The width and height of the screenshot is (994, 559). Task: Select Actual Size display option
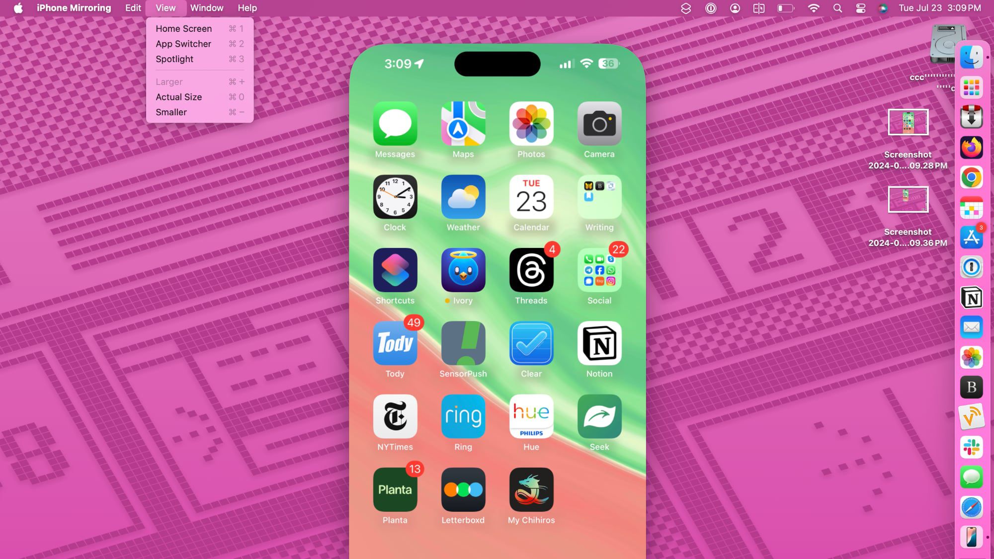[x=178, y=96]
